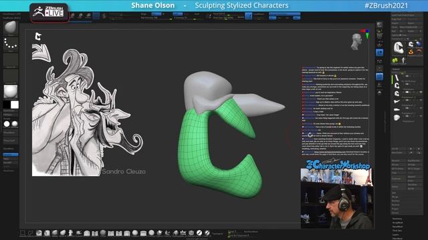Expand the Layers section
The image size is (428, 240).
pyautogui.click(x=395, y=234)
